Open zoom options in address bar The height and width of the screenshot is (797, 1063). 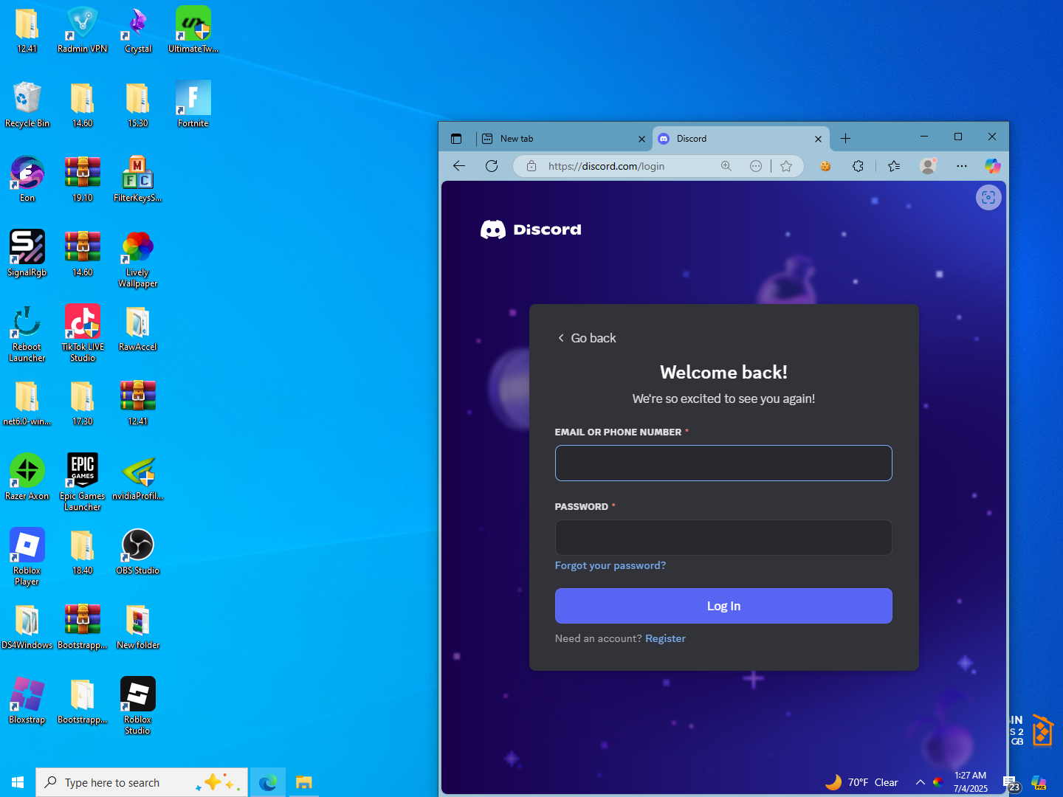coord(726,166)
